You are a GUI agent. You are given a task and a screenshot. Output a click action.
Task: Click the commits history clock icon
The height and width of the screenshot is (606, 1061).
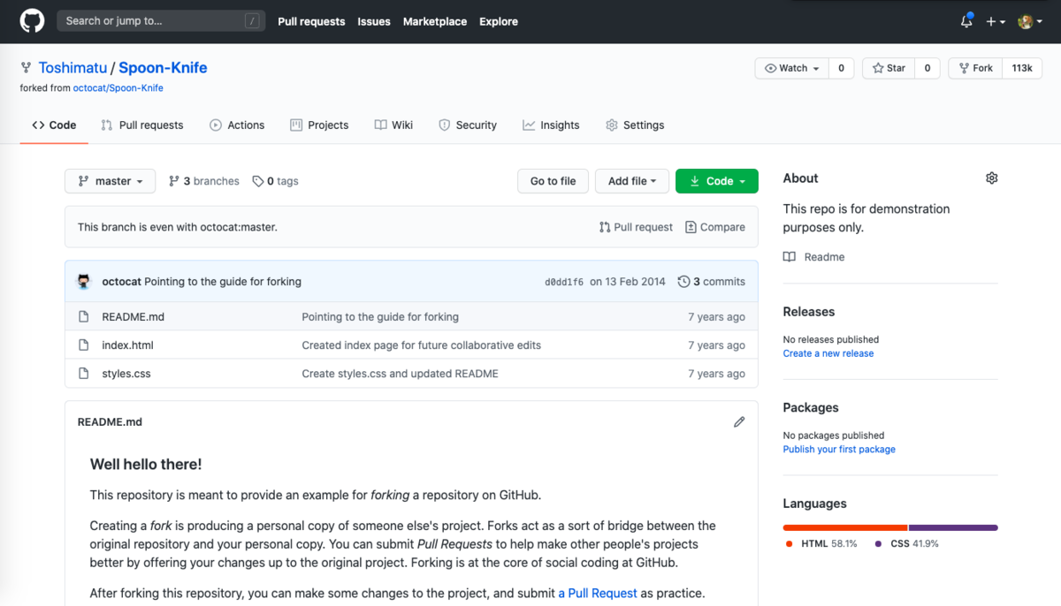point(683,282)
